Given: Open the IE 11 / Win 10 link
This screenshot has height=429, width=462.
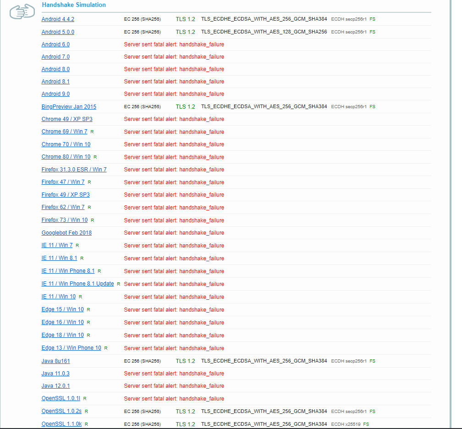Looking at the screenshot, I should pyautogui.click(x=58, y=297).
